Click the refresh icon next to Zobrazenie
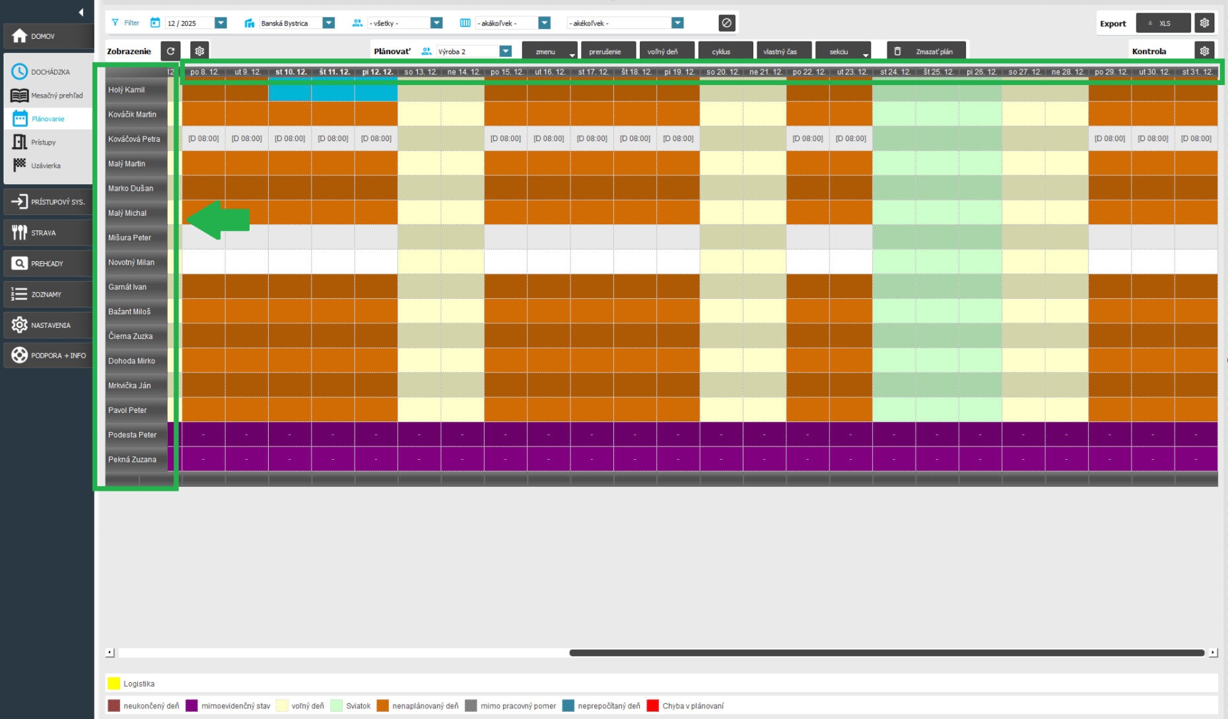The width and height of the screenshot is (1228, 719). 170,51
